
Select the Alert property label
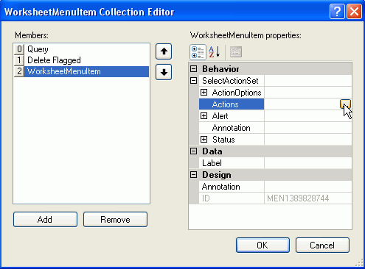[x=220, y=116]
